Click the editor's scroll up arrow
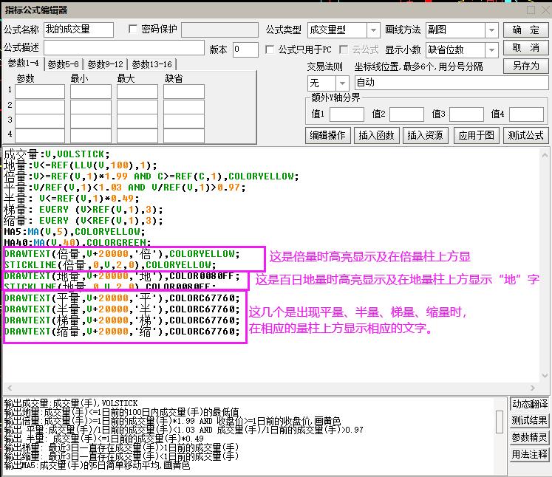 click(x=545, y=154)
